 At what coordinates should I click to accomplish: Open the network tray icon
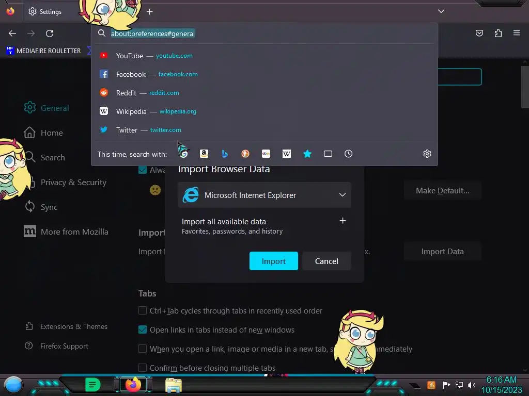pos(459,385)
